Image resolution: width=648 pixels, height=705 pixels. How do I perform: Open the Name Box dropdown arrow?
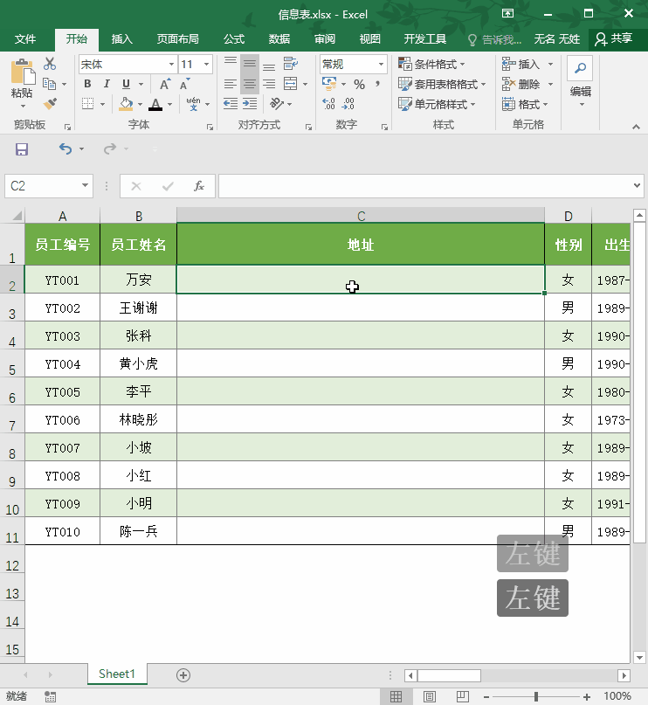coord(85,185)
